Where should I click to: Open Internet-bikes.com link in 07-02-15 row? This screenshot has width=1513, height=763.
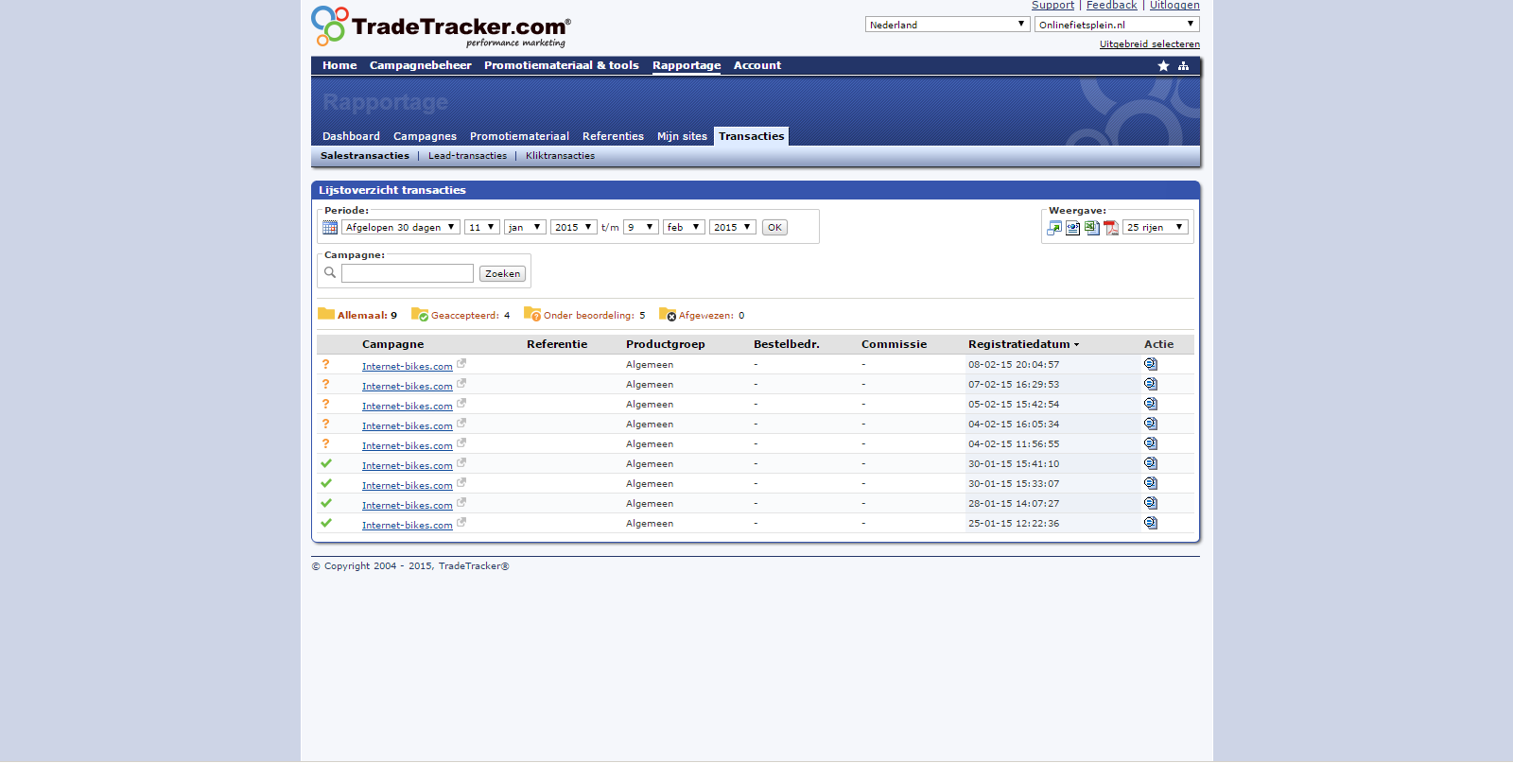[407, 387]
